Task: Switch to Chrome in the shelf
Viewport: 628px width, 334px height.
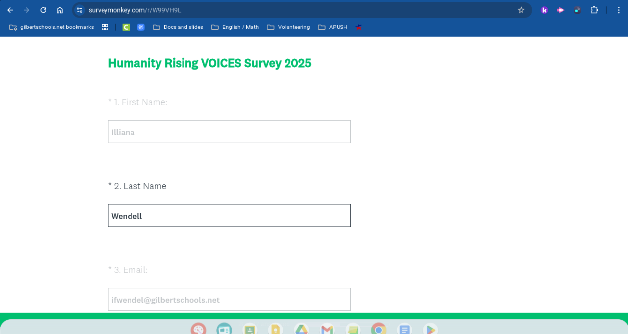Action: [379, 329]
